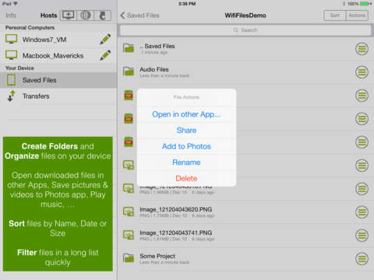
Task: Open Transfers in the sidebar
Action: 58,96
